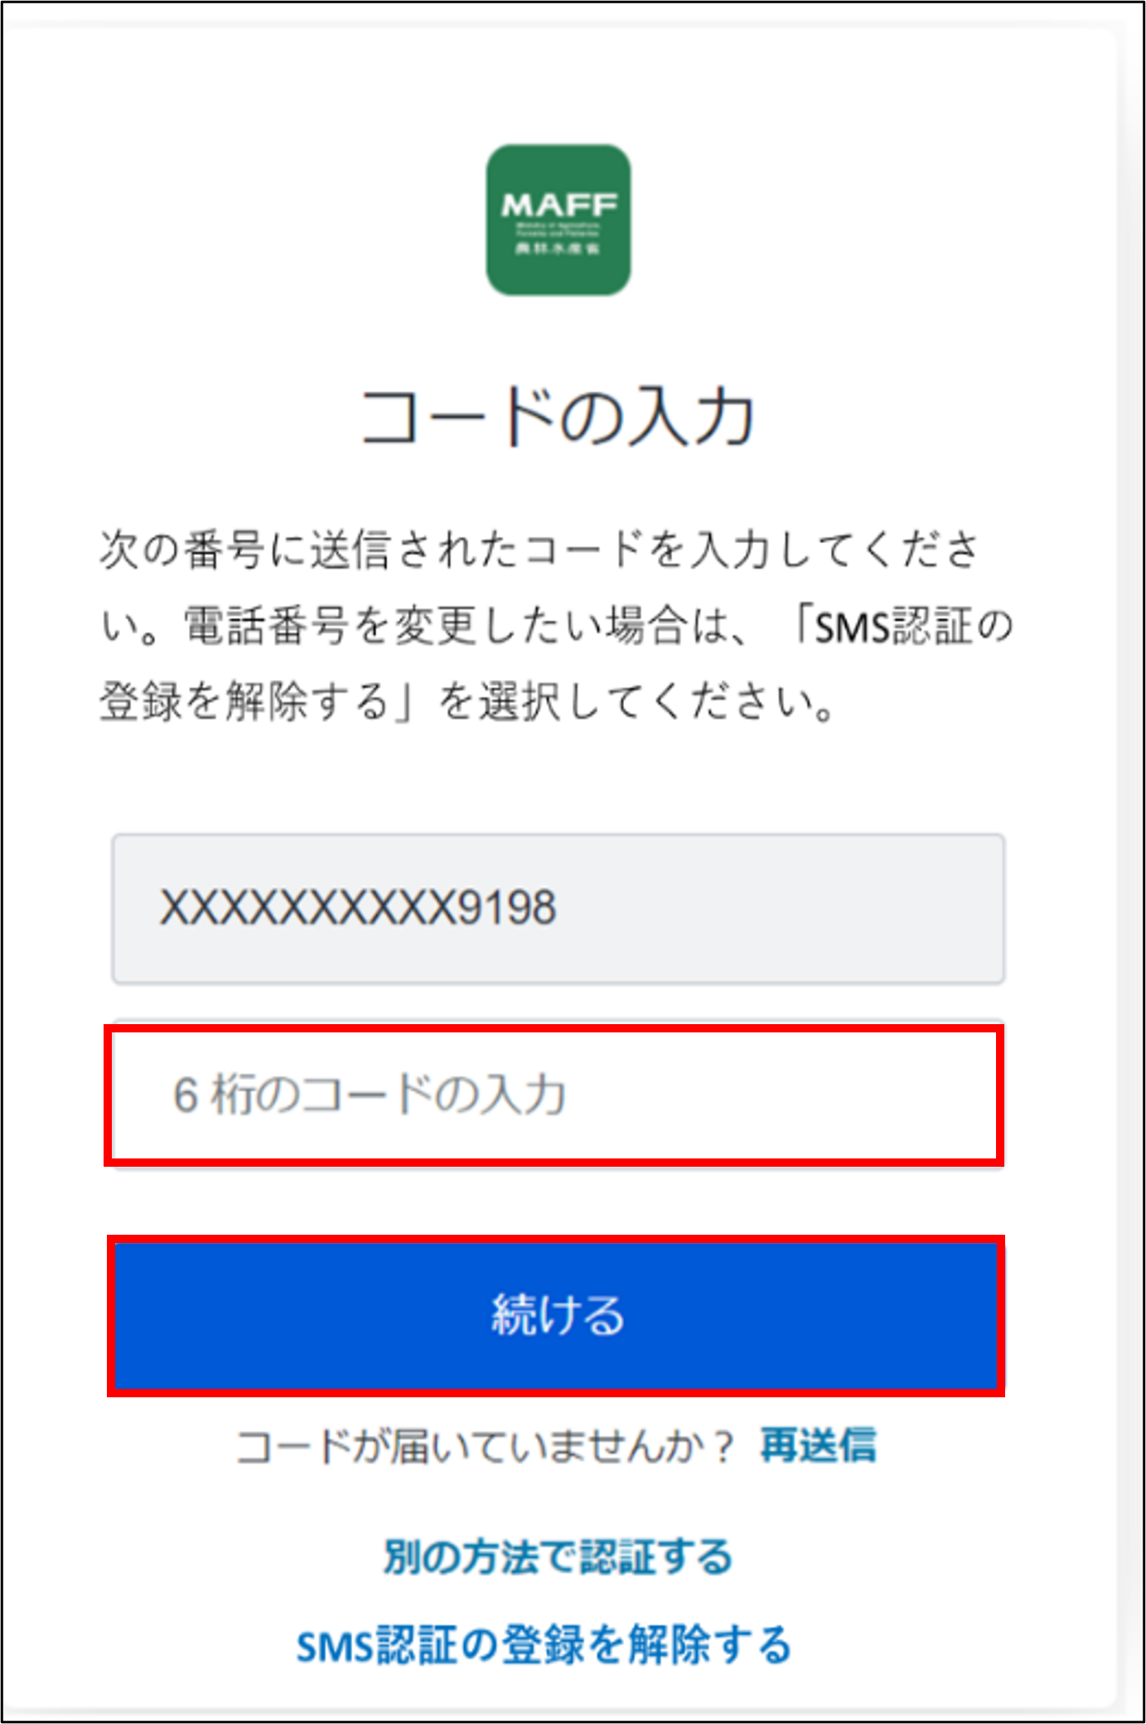
Task: Click the MAFF lettering inside the logo
Action: click(558, 205)
